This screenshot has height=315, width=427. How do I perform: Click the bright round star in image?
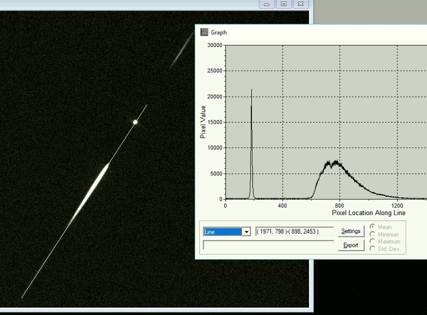pos(135,122)
